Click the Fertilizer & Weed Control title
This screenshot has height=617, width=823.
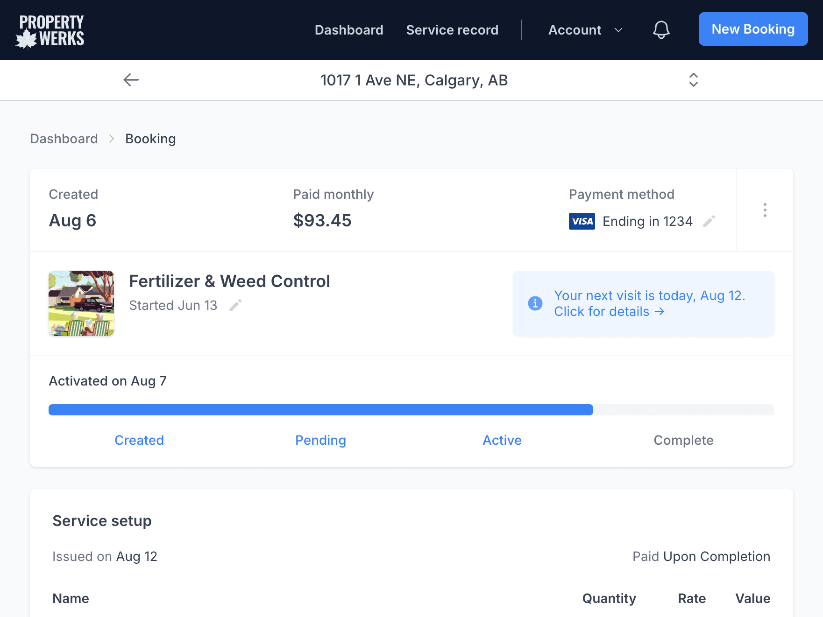229,281
